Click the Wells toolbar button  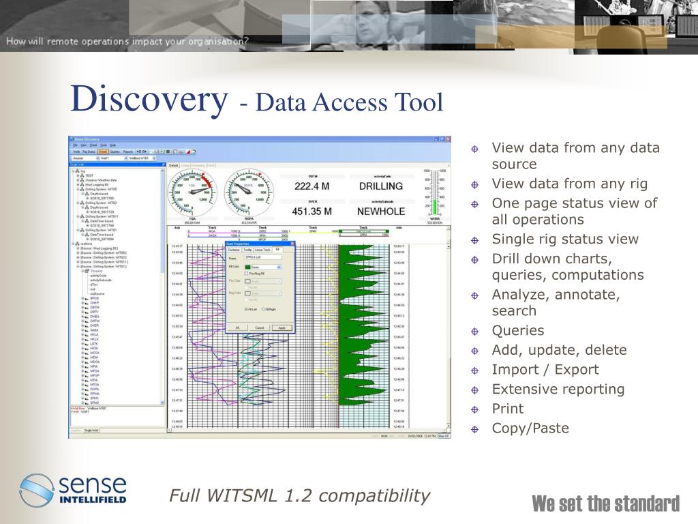76,151
